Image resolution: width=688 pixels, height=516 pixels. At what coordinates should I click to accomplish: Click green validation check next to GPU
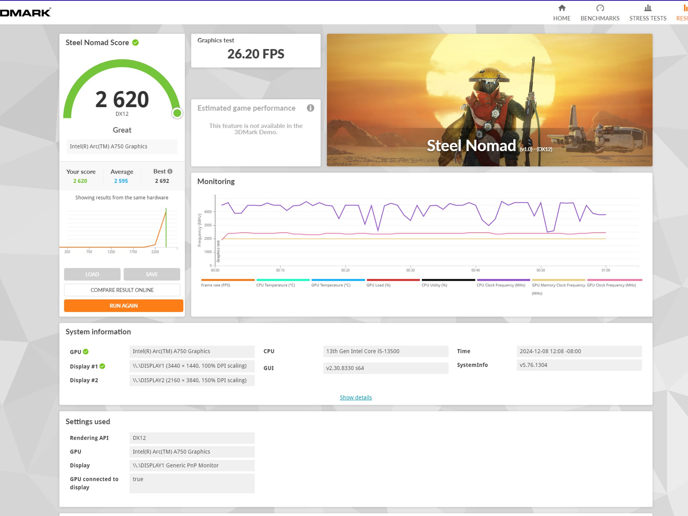(x=86, y=352)
